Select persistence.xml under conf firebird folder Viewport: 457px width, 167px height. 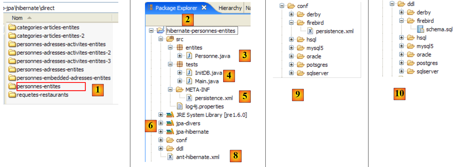click(x=334, y=31)
